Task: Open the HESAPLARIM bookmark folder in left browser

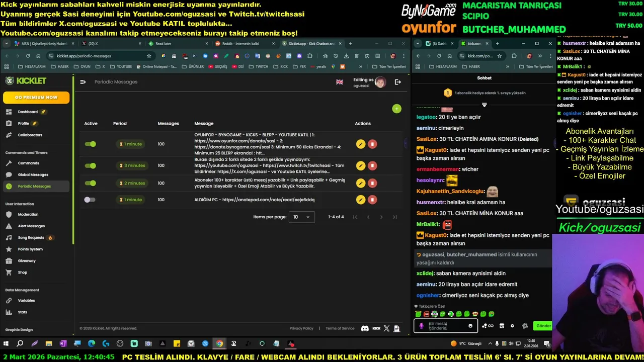Action: [32, 66]
